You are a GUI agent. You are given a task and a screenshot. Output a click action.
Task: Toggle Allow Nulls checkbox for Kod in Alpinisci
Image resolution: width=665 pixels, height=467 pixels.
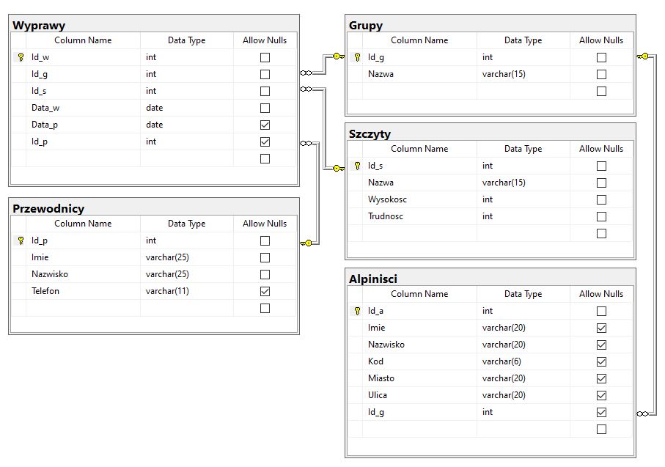click(601, 361)
